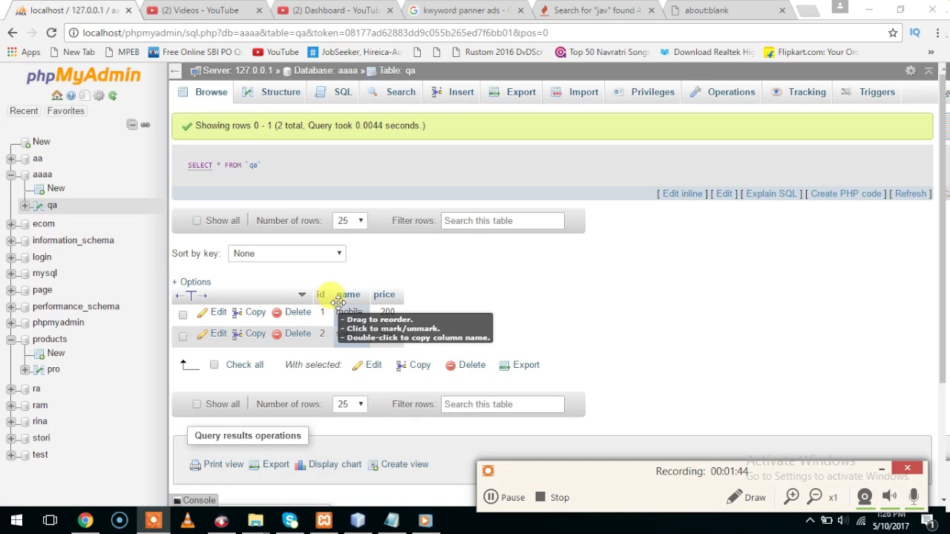Switch to the YouTube Dashboard browser tab
The image size is (950, 534).
tap(335, 10)
